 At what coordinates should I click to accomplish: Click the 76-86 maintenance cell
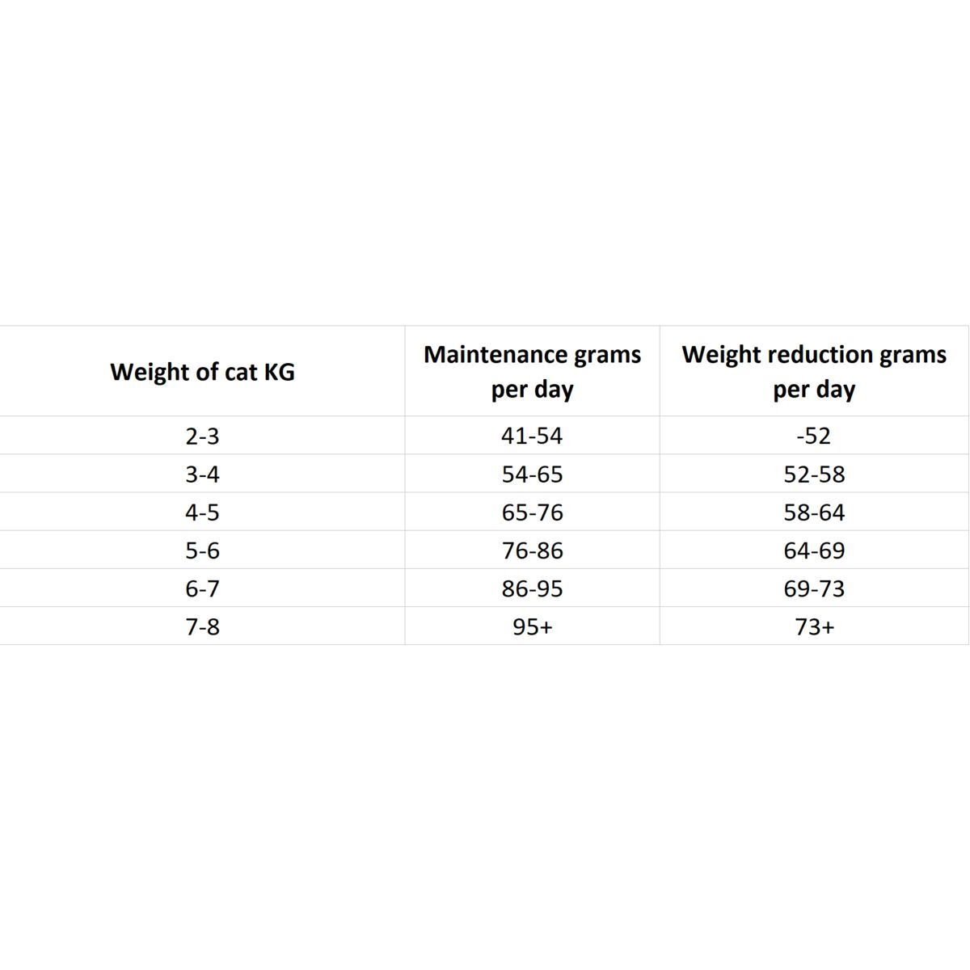tap(532, 550)
